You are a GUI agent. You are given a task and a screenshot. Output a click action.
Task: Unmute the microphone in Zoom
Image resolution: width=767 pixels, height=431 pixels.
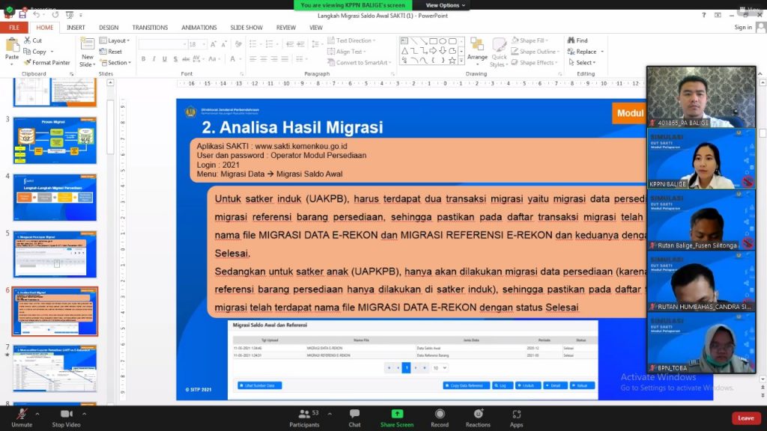[x=21, y=415]
